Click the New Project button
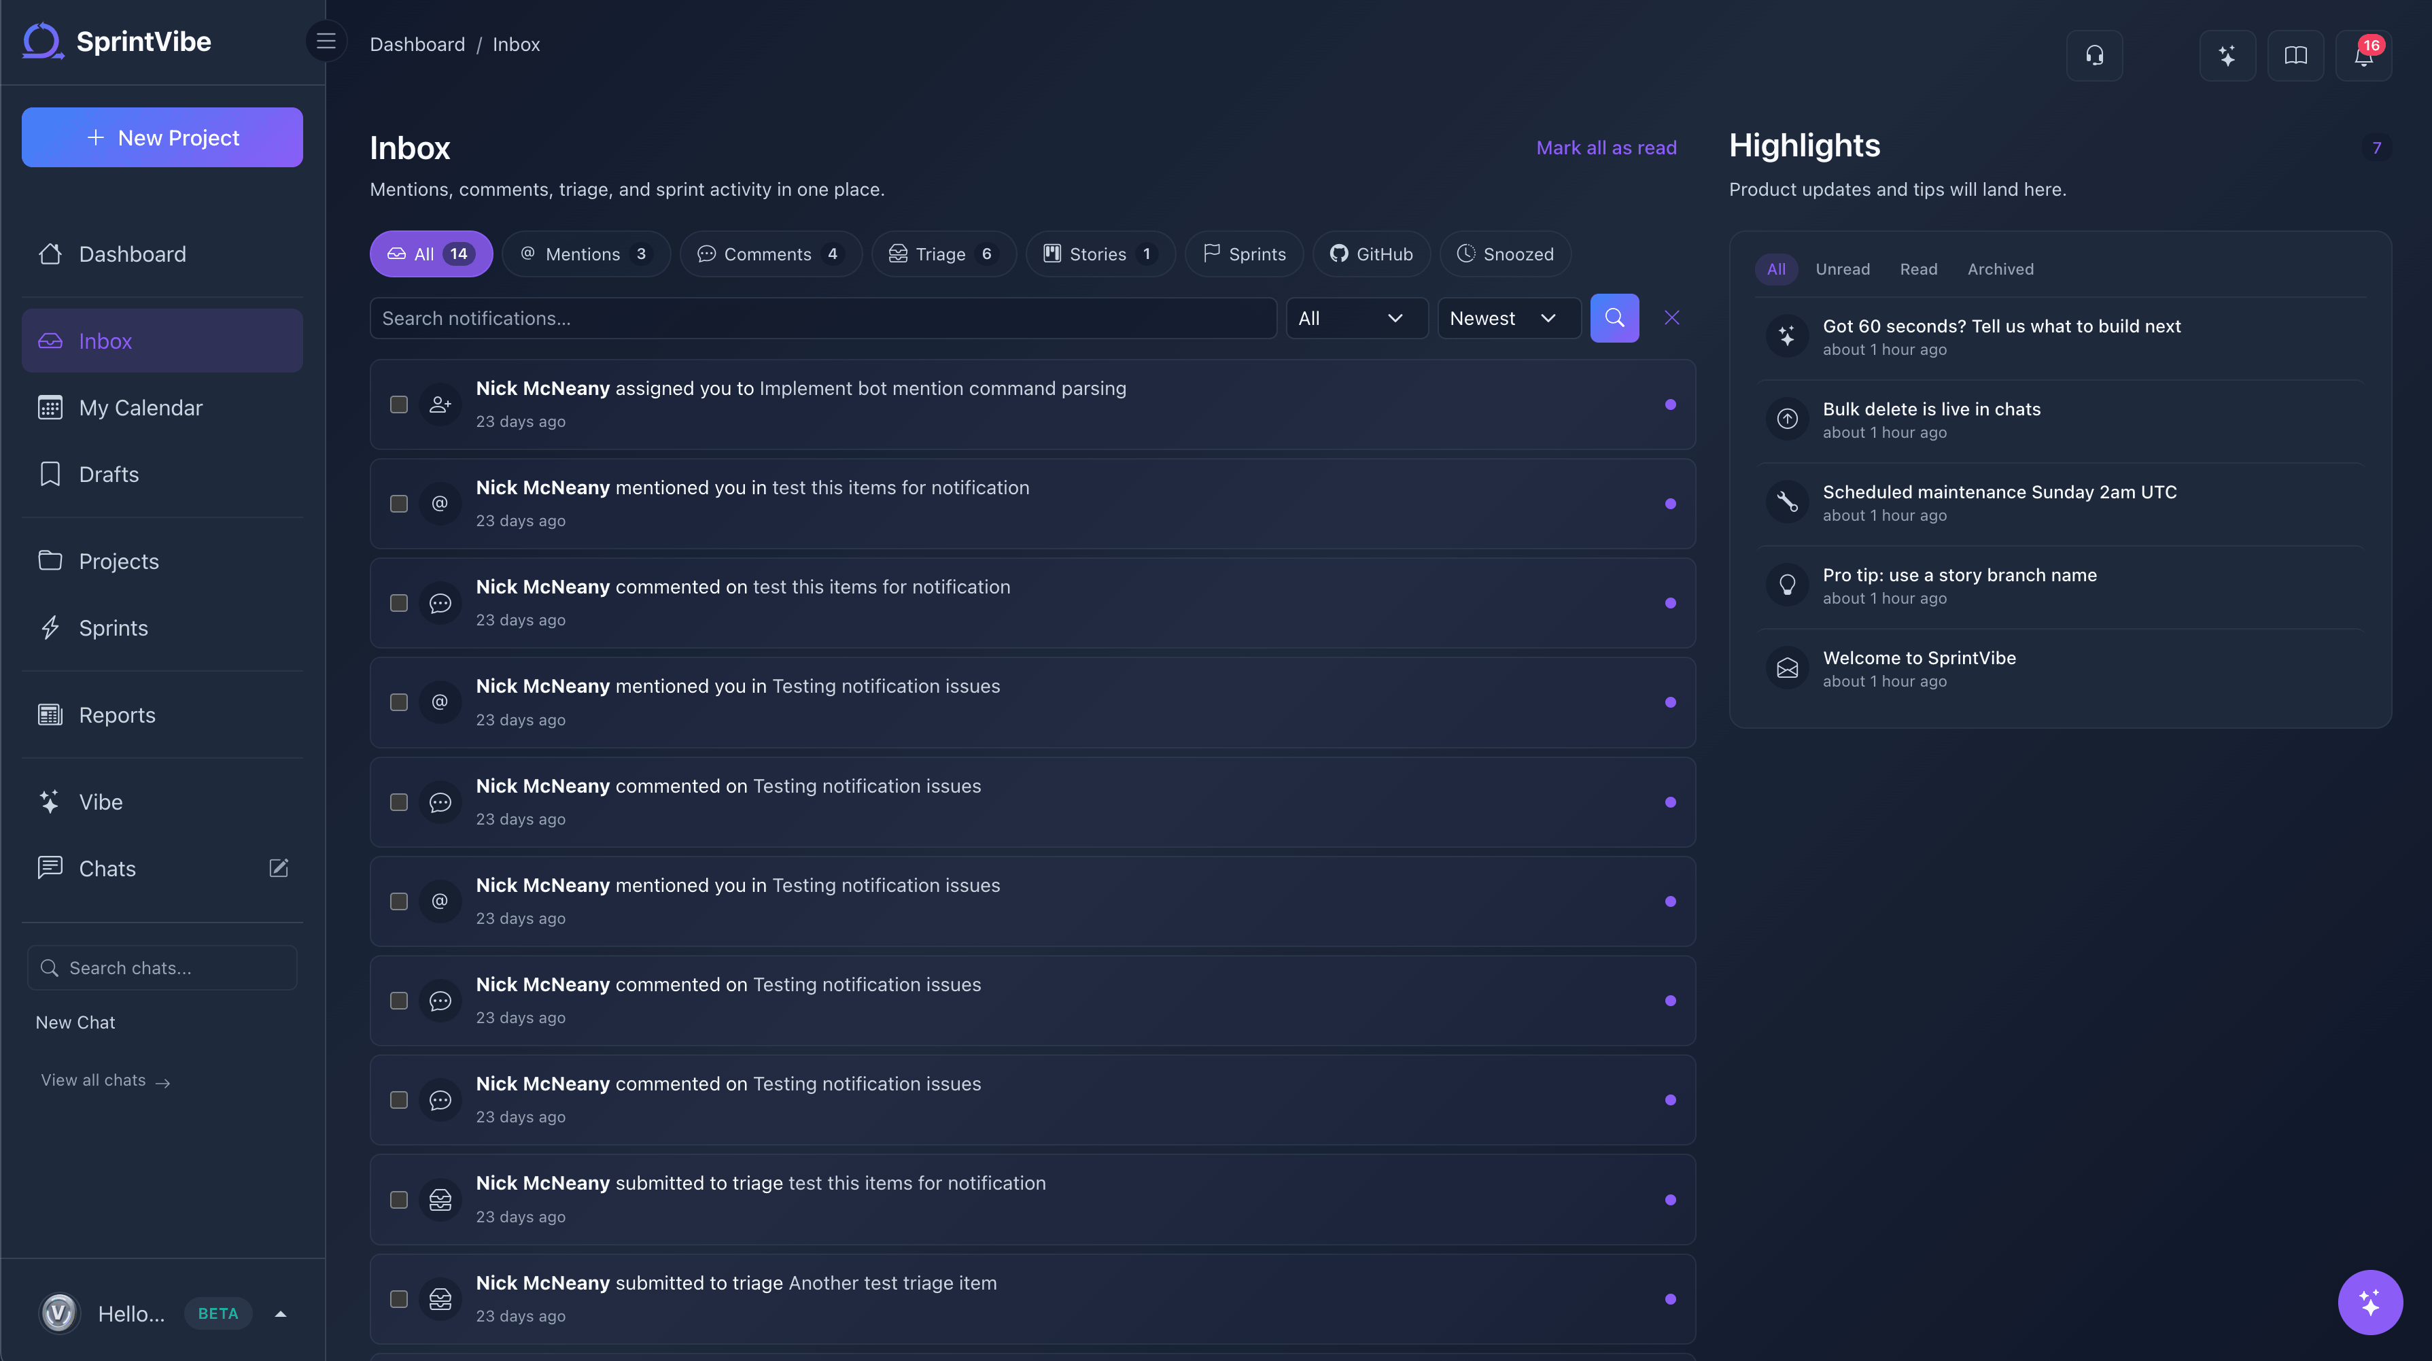Viewport: 2432px width, 1361px height. [x=162, y=137]
